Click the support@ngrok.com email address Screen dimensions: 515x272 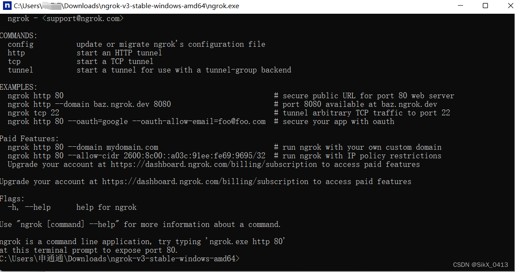tap(83, 18)
